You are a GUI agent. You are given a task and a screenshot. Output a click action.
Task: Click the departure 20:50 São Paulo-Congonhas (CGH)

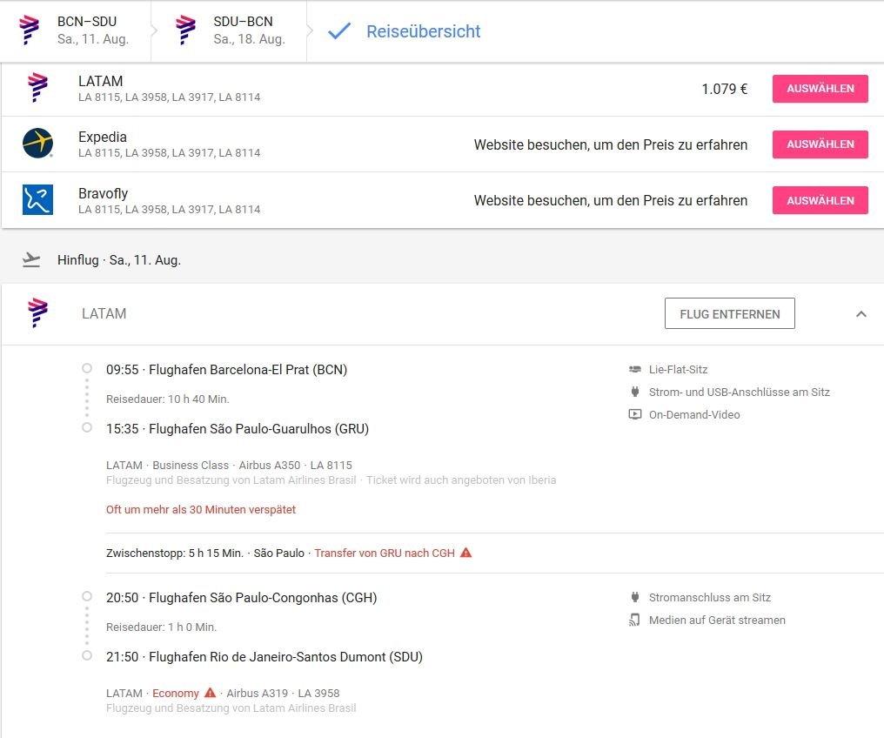click(x=241, y=598)
